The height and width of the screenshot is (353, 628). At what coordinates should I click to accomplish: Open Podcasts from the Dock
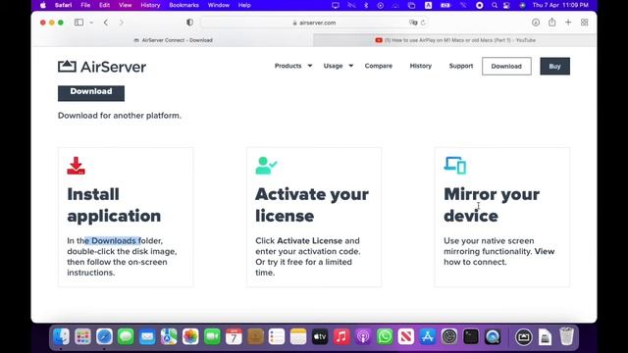363,336
